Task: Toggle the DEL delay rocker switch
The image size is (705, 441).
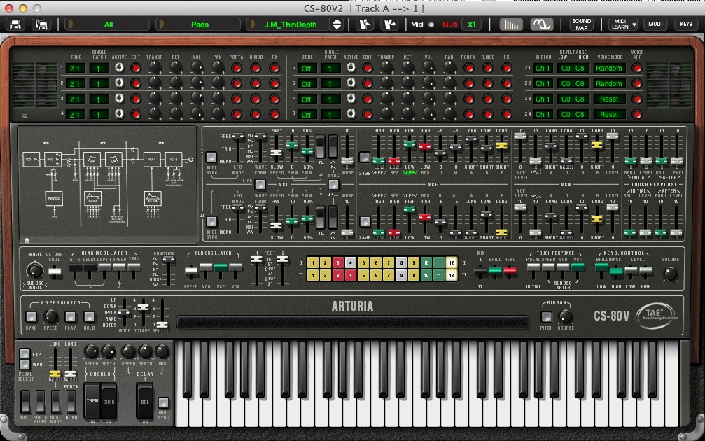Action: click(x=146, y=402)
